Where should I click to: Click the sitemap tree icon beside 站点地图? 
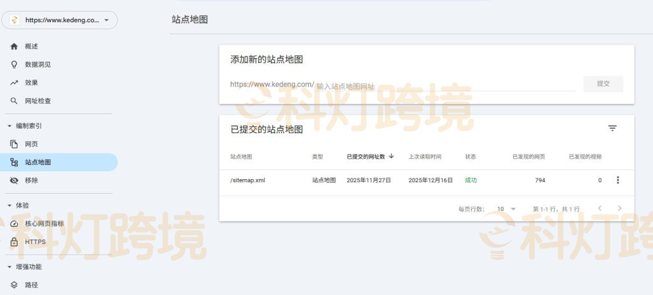click(x=14, y=162)
